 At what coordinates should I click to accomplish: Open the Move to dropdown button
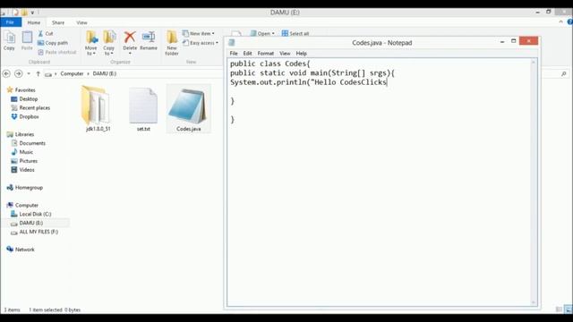tap(91, 43)
